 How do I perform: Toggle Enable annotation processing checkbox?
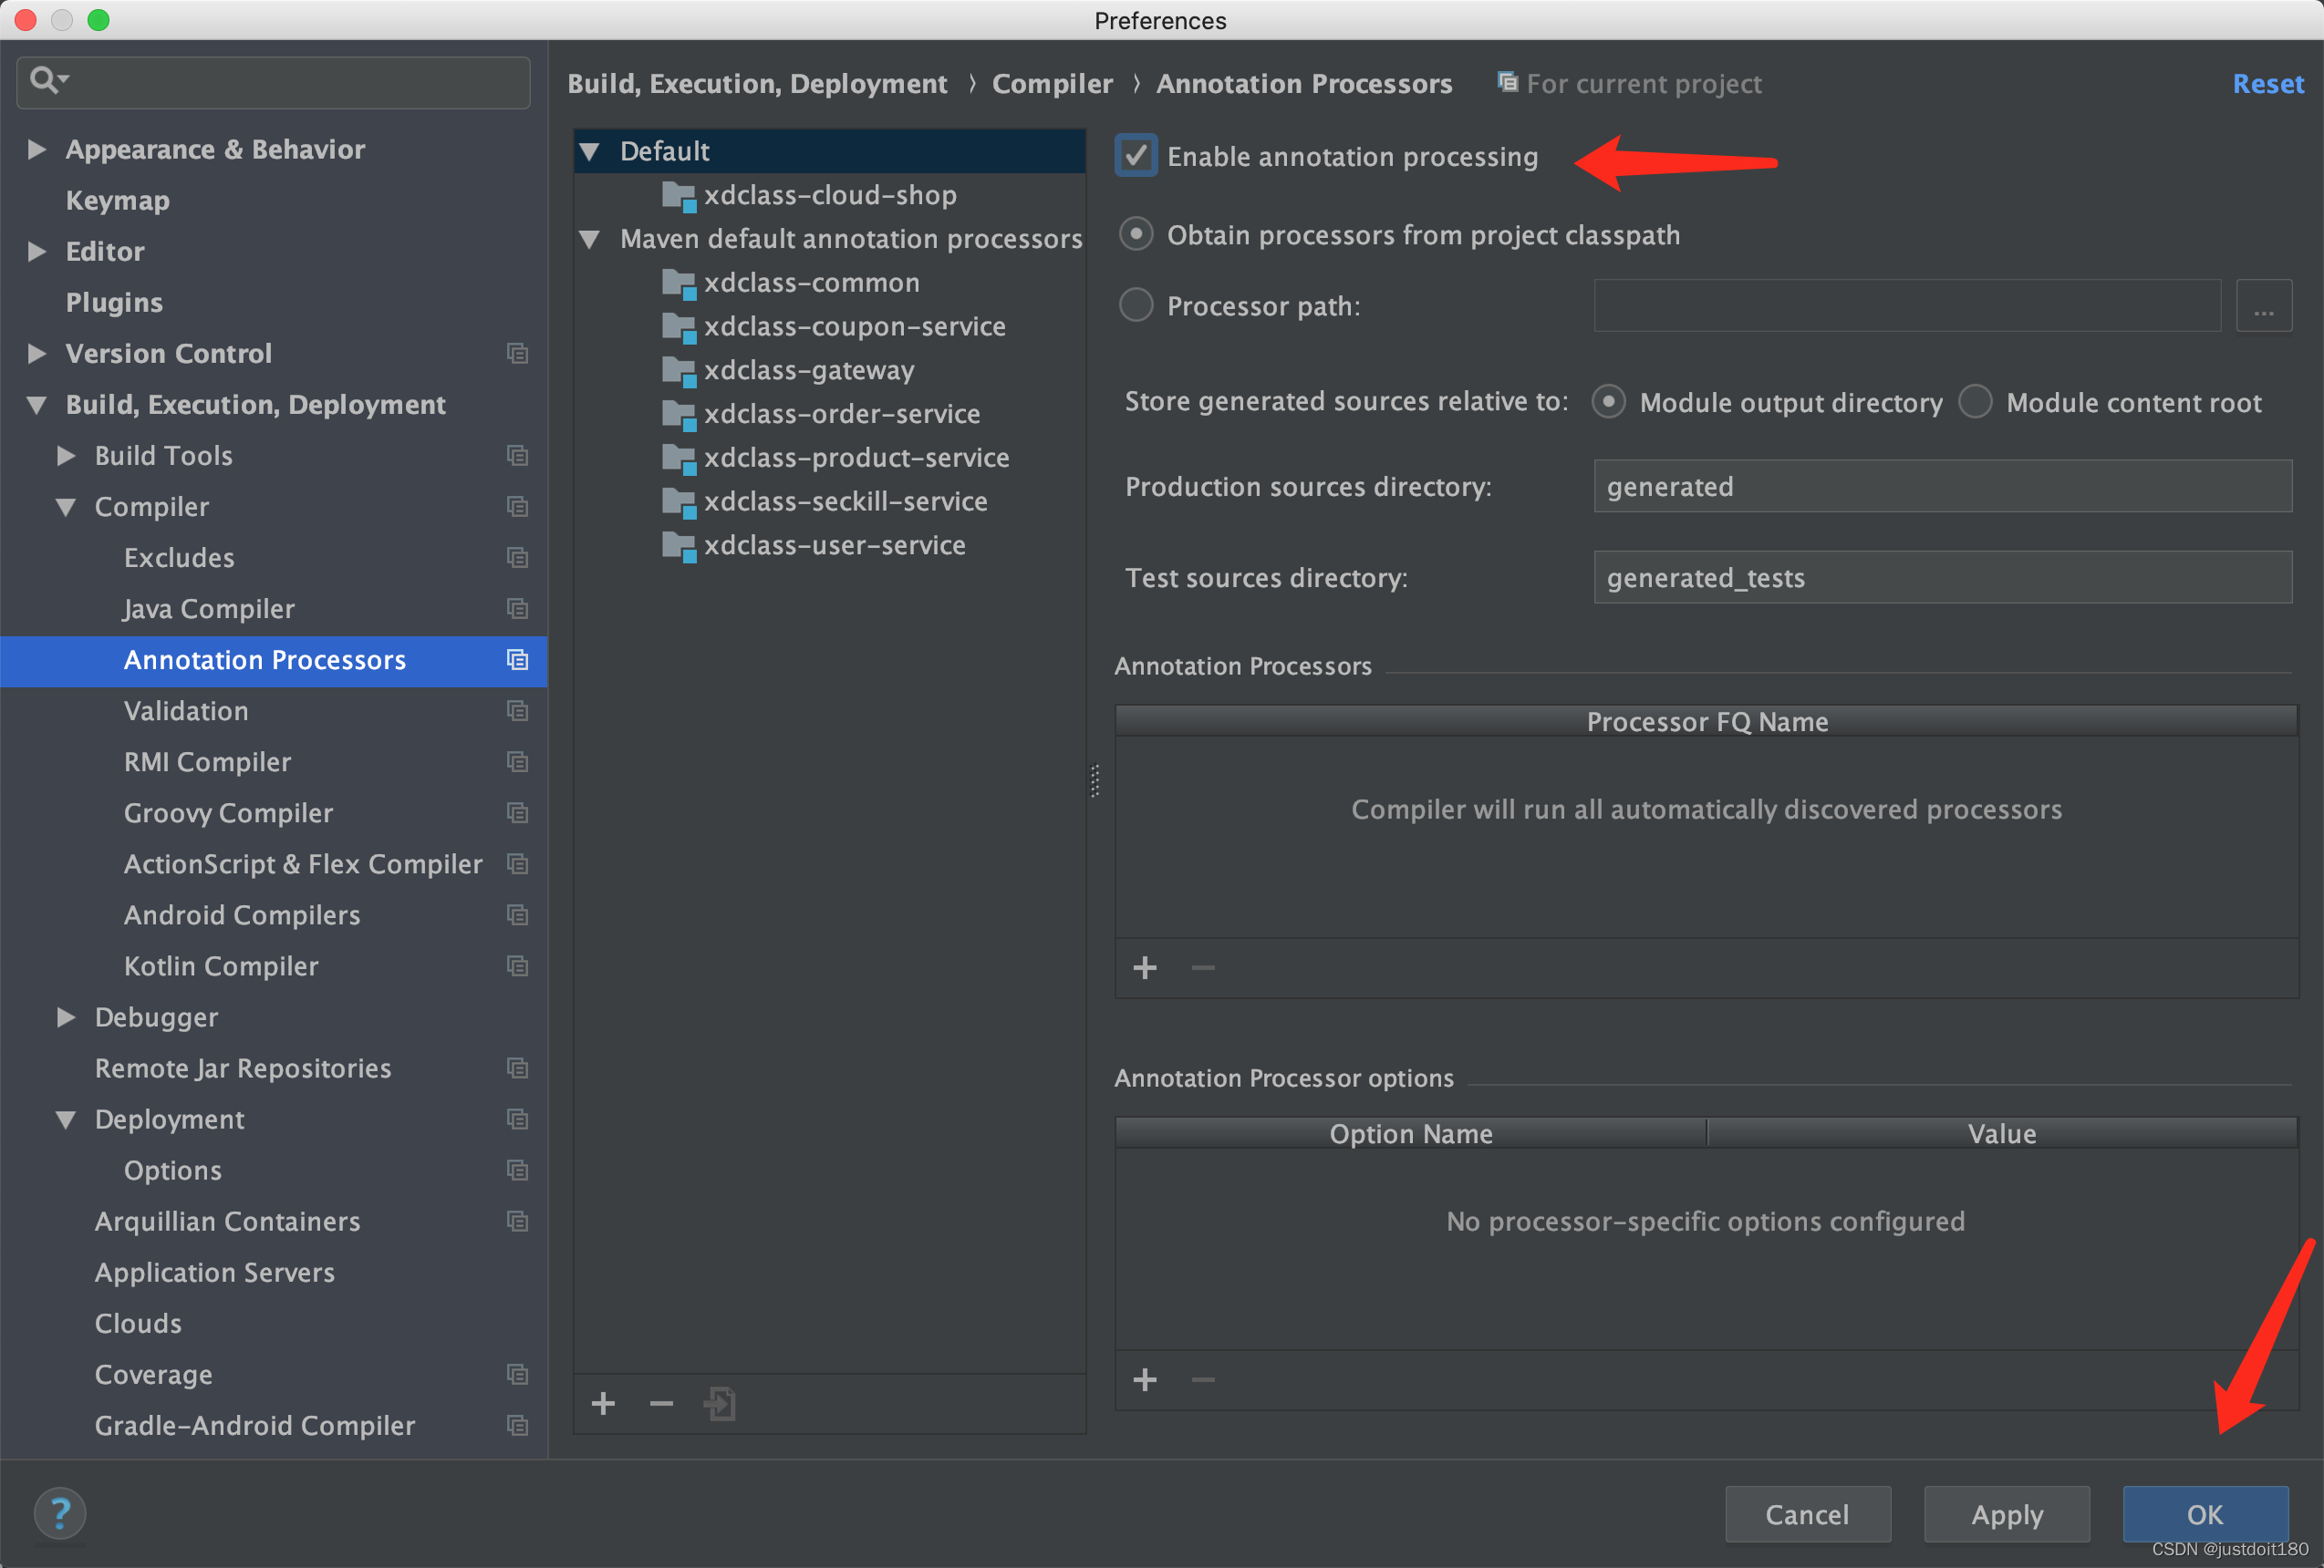pyautogui.click(x=1136, y=156)
